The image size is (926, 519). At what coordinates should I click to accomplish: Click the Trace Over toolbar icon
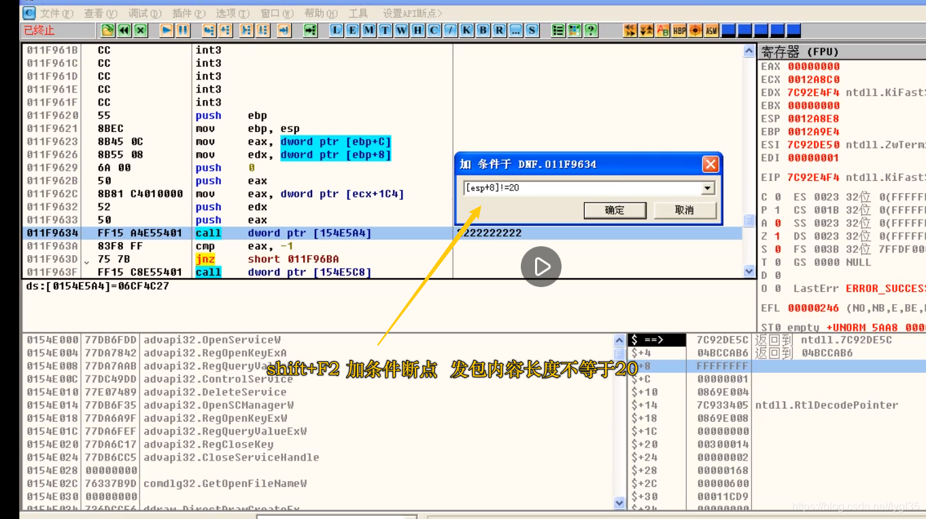tap(262, 30)
